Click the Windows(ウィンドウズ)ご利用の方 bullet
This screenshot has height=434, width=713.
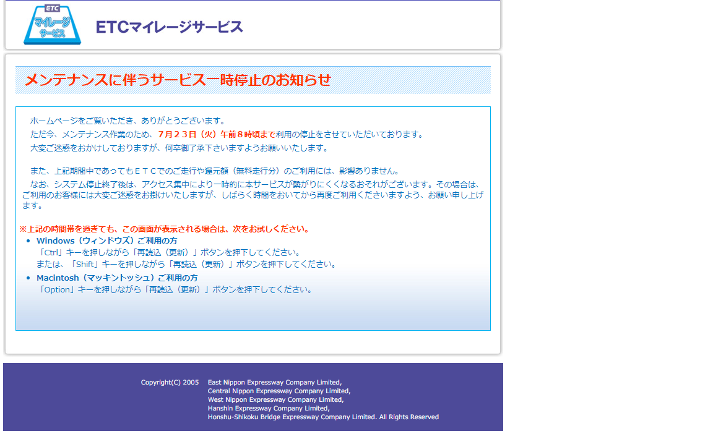pyautogui.click(x=107, y=241)
